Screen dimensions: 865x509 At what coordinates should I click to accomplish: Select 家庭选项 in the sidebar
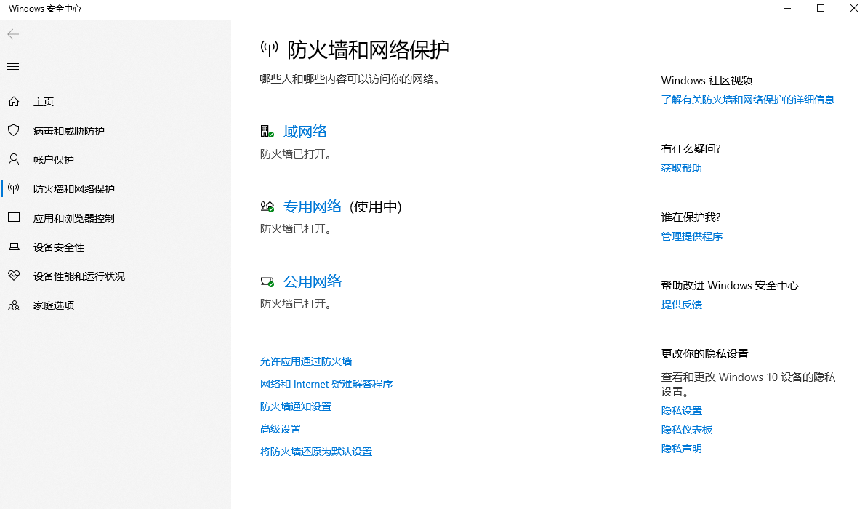pyautogui.click(x=54, y=305)
